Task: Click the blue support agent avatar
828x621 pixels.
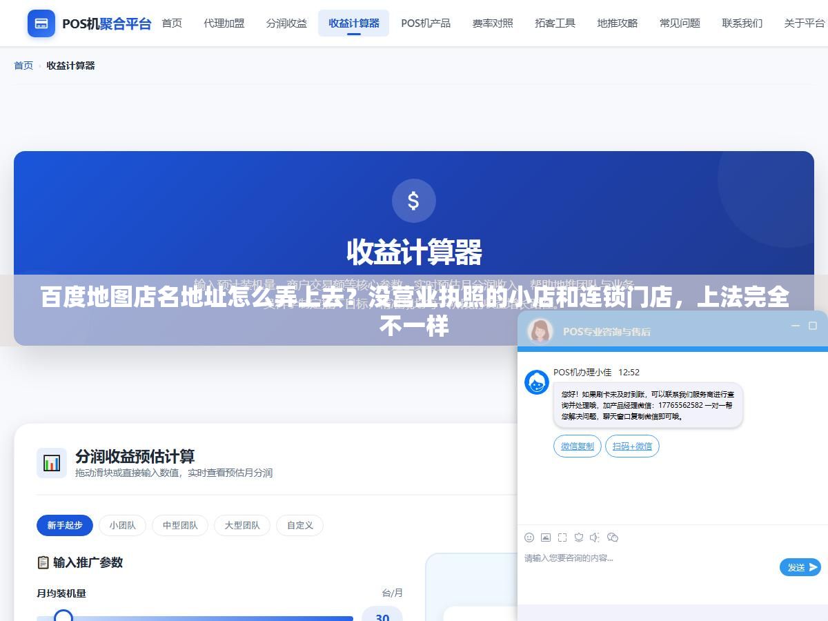Action: (537, 382)
